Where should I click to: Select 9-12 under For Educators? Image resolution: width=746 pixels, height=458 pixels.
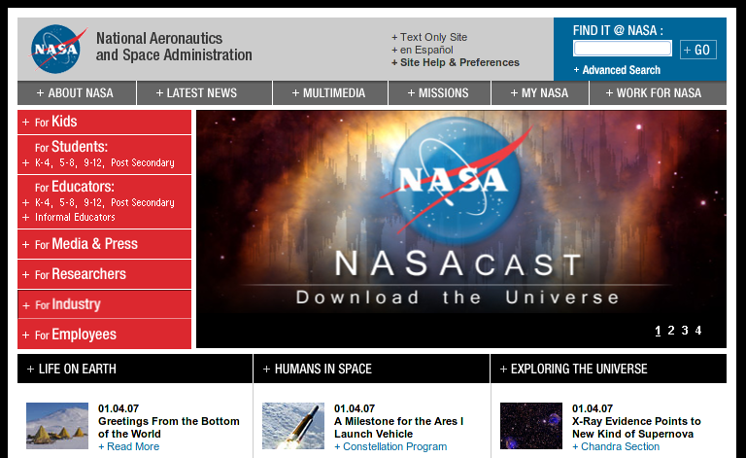[93, 203]
